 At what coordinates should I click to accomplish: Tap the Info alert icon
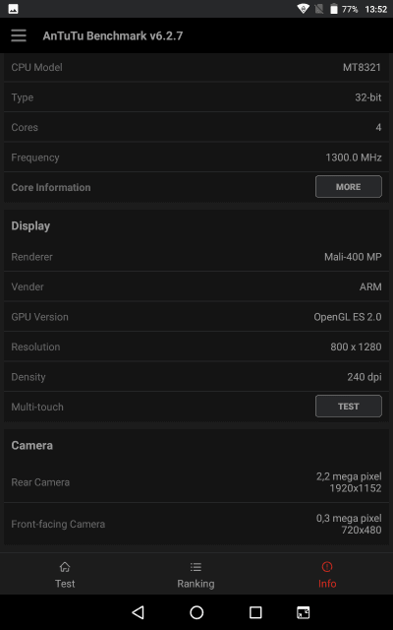[327, 567]
